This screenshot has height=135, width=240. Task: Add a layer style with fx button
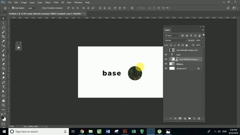pyautogui.click(x=175, y=118)
